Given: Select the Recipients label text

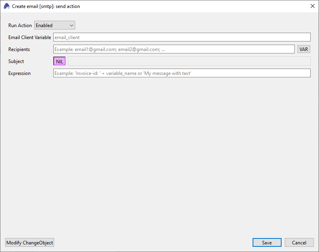Looking at the screenshot, I should pyautogui.click(x=19, y=49).
